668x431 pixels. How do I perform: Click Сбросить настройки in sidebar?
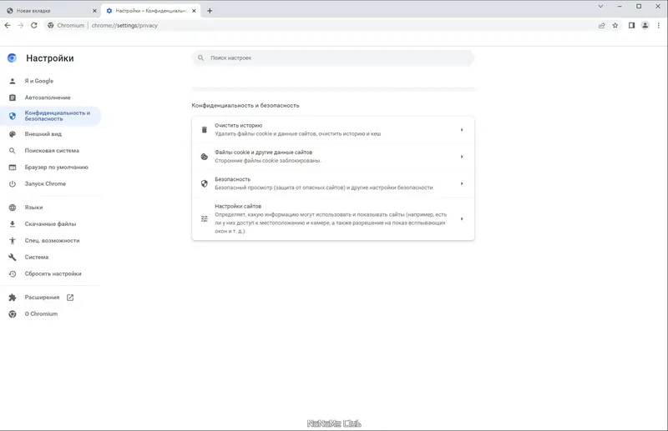53,273
